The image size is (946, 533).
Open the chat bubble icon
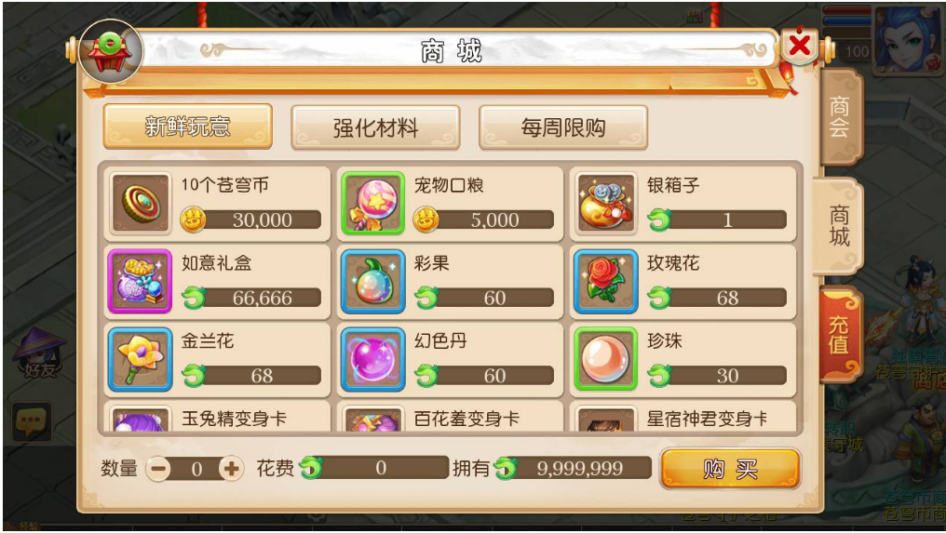[32, 420]
